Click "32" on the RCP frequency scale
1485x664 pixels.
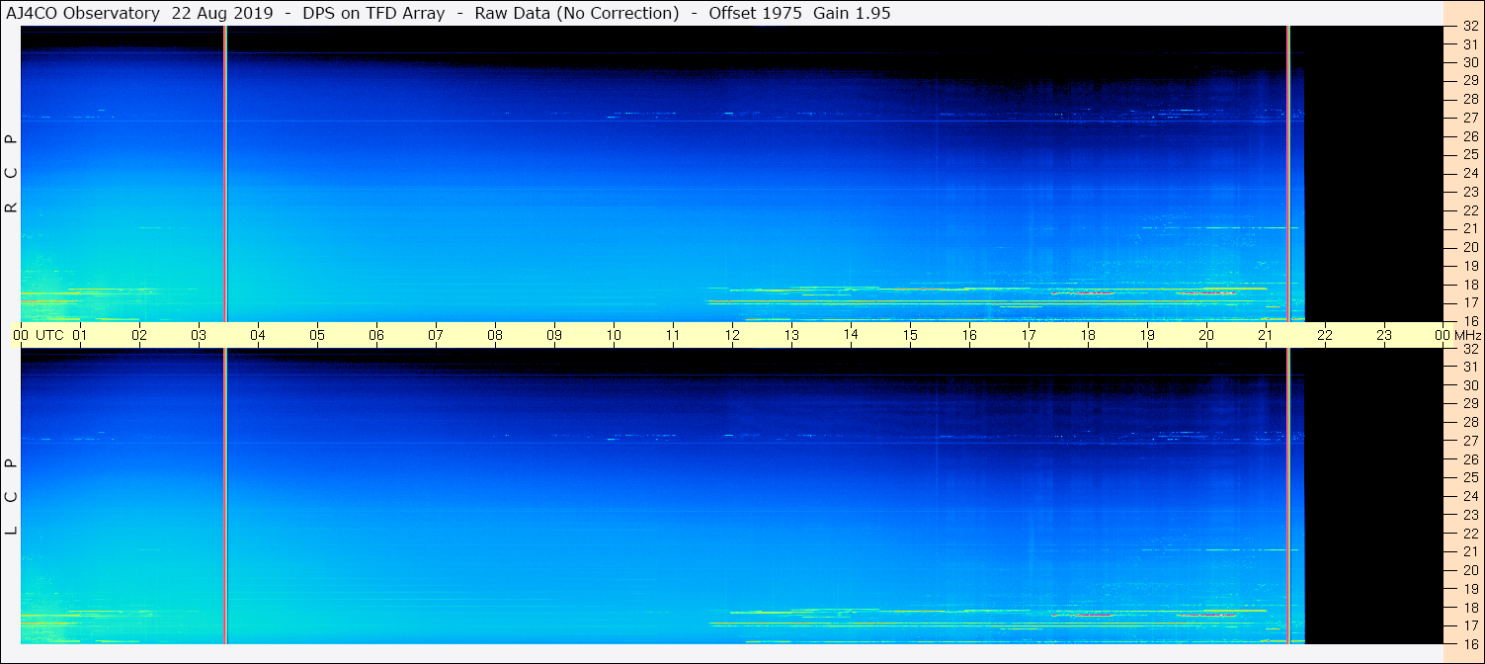click(1469, 27)
